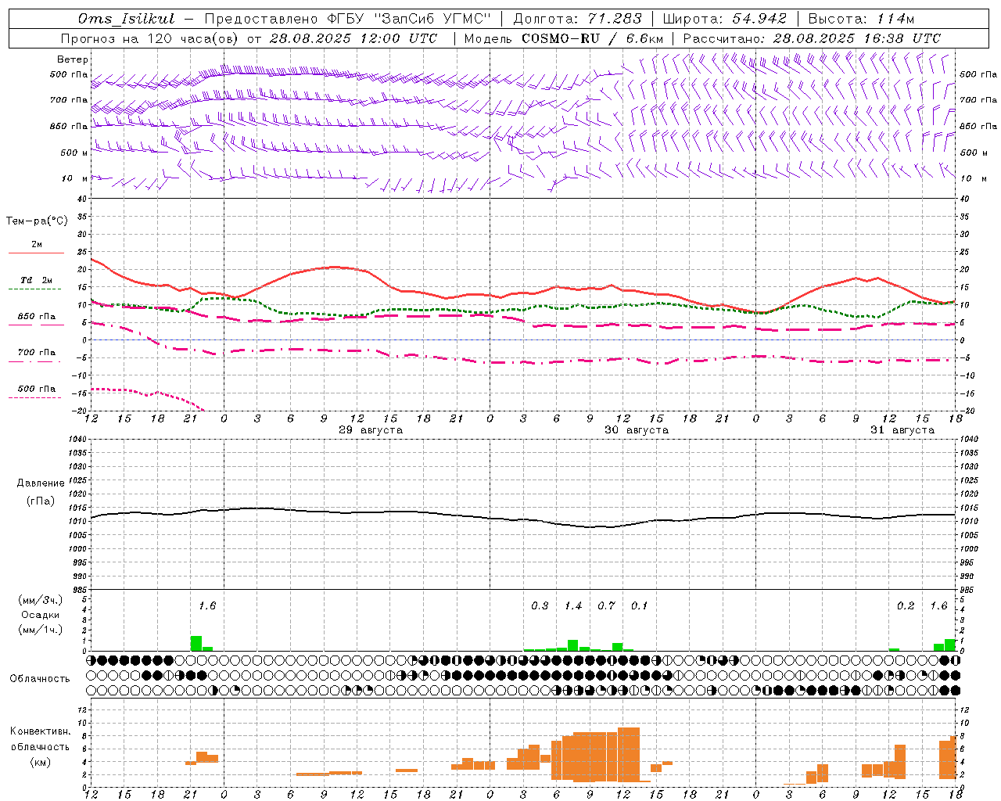
Task: Click the precipitation amount '0.3'
Action: tap(540, 606)
